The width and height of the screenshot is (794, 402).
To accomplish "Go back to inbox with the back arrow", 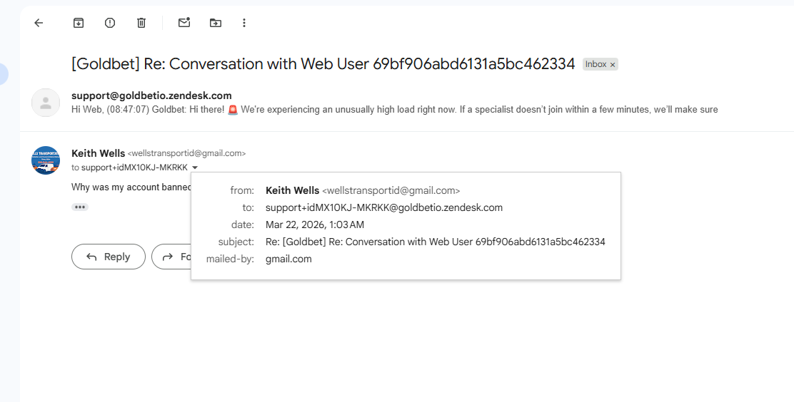I will (39, 23).
